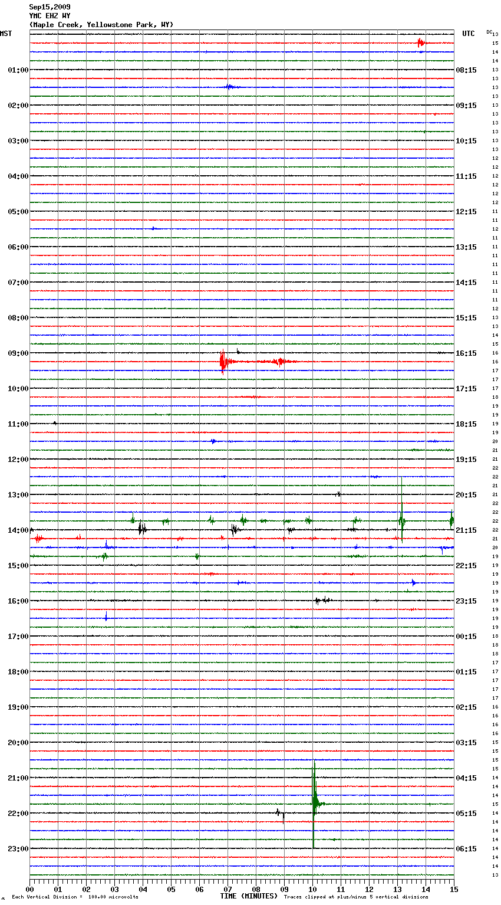Select the 07:00 MST time label
Viewport: 501px width, 905px height.
tap(18, 283)
